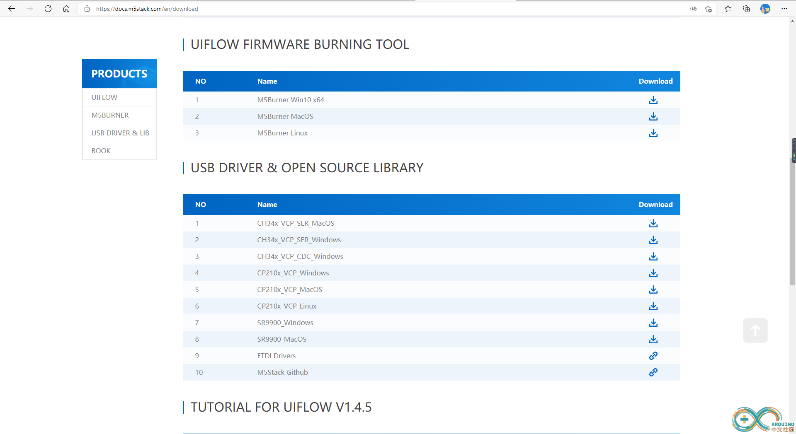
Task: Download M5Burner Linux
Action: coord(653,133)
